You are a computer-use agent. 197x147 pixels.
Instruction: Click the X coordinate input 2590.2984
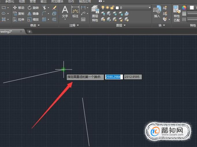[x=114, y=77]
